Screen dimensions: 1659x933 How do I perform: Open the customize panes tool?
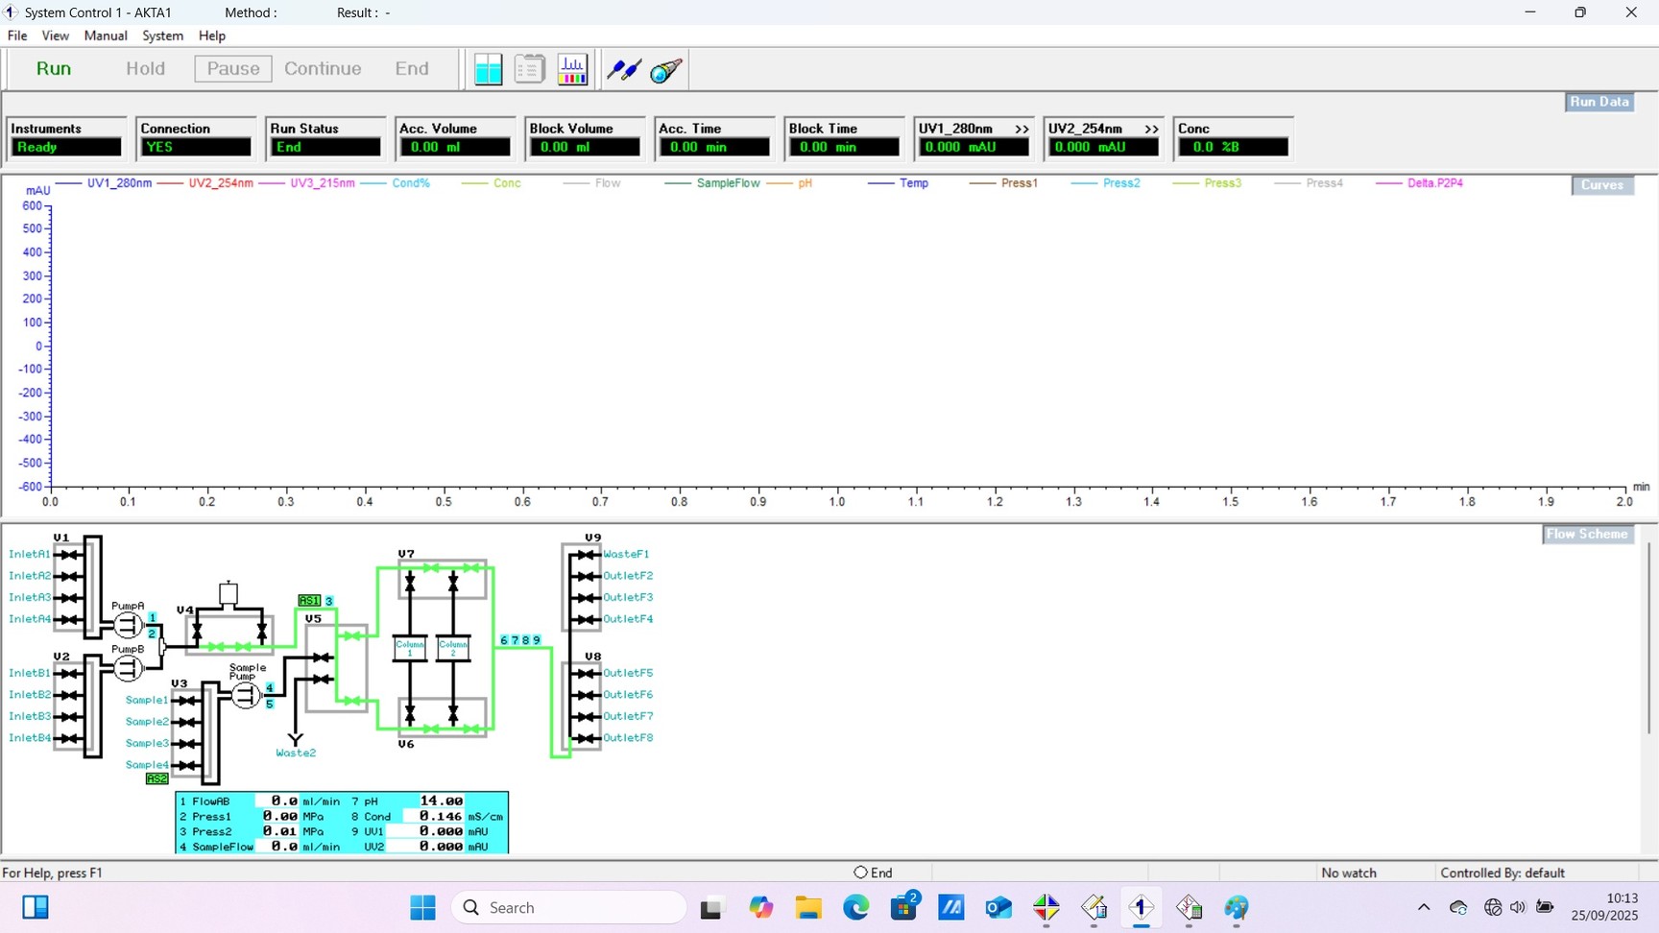coord(488,68)
